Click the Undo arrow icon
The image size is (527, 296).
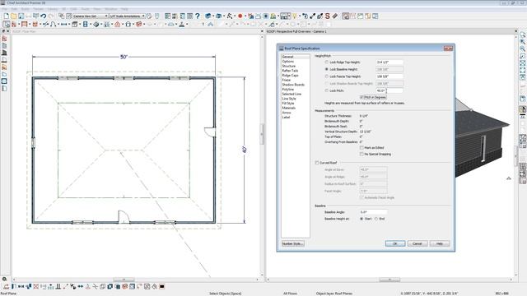coord(44,16)
